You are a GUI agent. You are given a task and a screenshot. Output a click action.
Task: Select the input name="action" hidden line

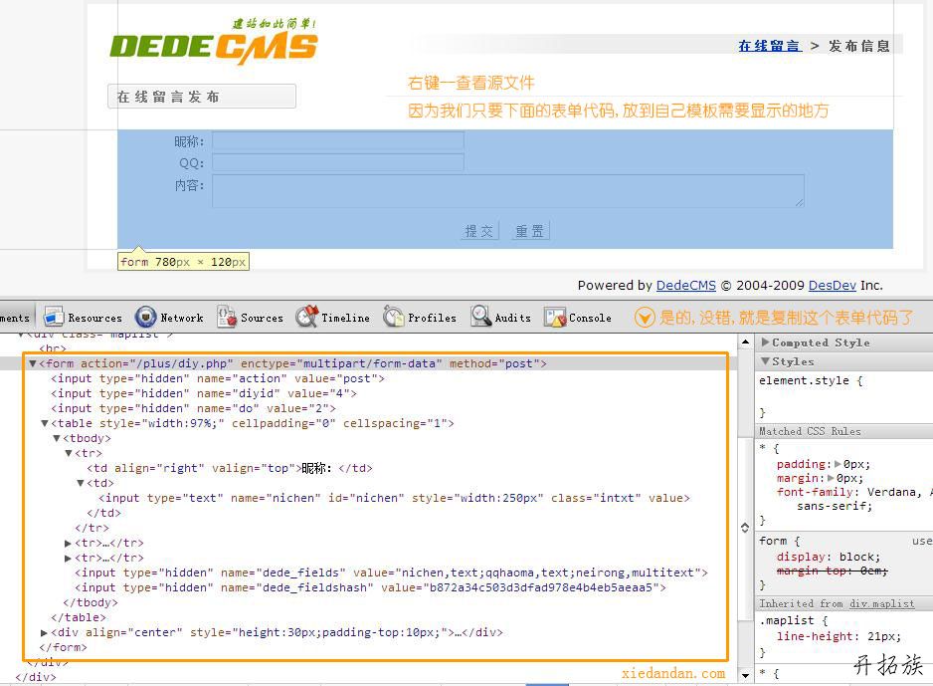(218, 378)
